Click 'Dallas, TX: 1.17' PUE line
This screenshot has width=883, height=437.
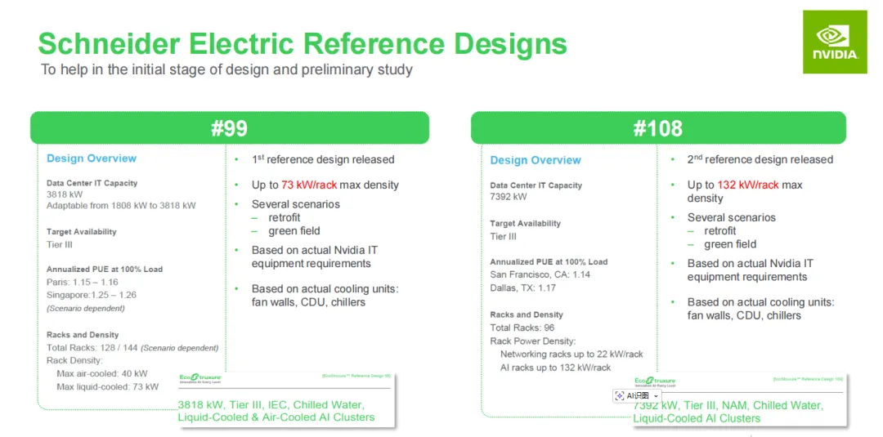click(523, 288)
